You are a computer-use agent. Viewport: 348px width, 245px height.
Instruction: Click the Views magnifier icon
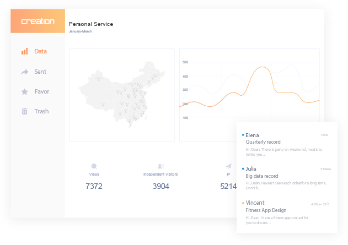[x=94, y=166]
